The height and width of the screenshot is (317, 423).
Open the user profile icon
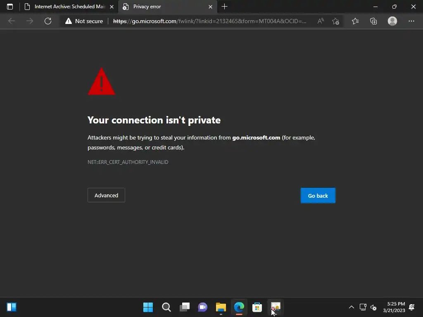click(392, 21)
